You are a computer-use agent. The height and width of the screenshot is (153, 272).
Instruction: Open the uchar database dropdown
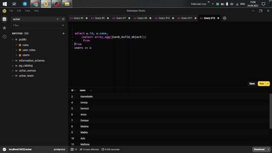57,19
